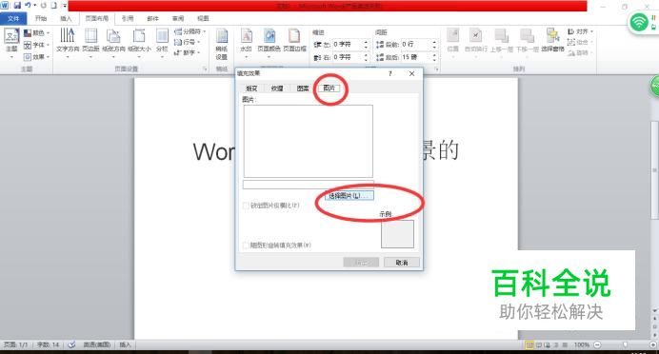This screenshot has height=354, width=659.
Task: Open the 断字 hyphenation dropdown
Action: pos(187,52)
